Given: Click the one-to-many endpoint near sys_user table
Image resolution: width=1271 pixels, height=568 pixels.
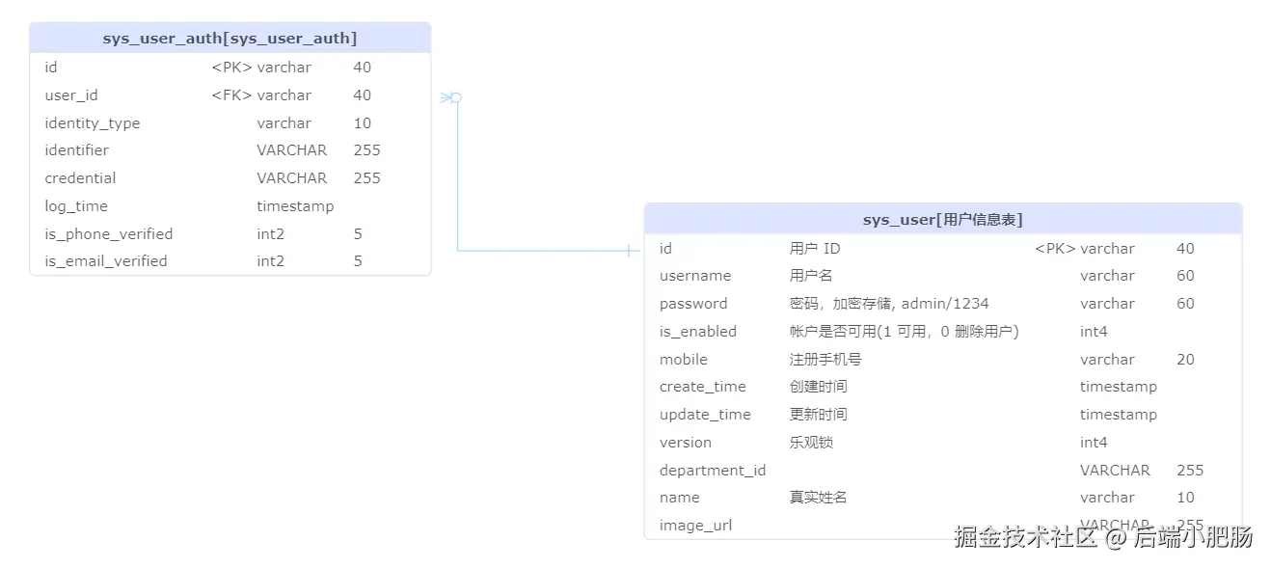Looking at the screenshot, I should point(630,251).
